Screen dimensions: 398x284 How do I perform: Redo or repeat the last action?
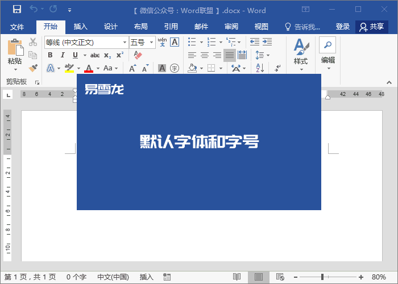53,9
